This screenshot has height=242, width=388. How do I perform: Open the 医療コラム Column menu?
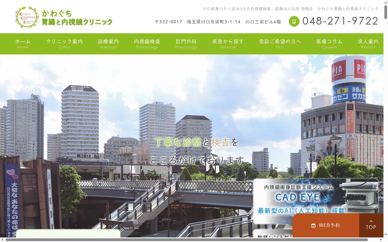pos(329,44)
